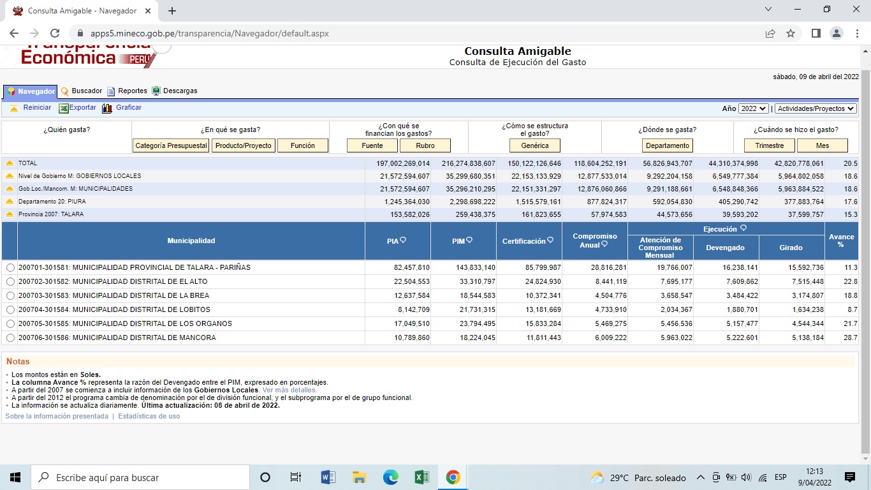Select the Municipalidad Provincial de Talara - Pariñas radio
This screenshot has width=871, height=490.
(10, 268)
